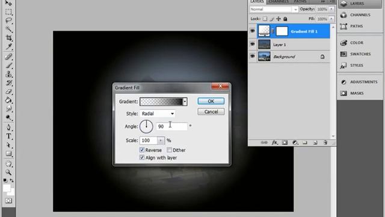
Task: Click the foreground color swatch
Action: (x=7, y=188)
